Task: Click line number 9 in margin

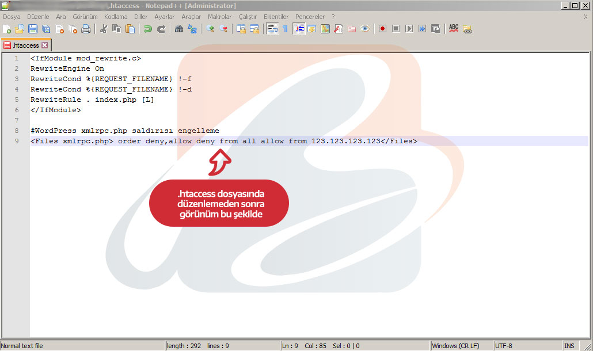Action: (x=17, y=141)
